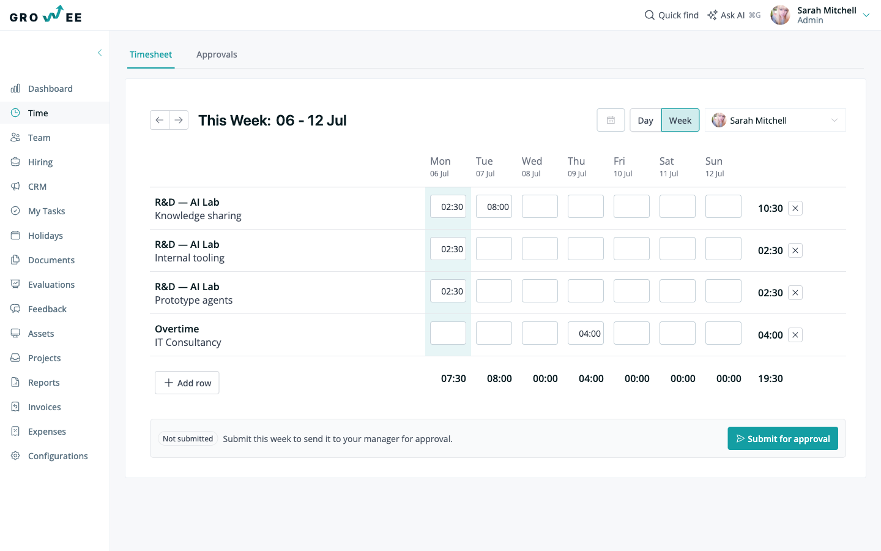The width and height of the screenshot is (881, 551).
Task: Edit Knowledge sharing Monday hours field
Action: coord(448,206)
